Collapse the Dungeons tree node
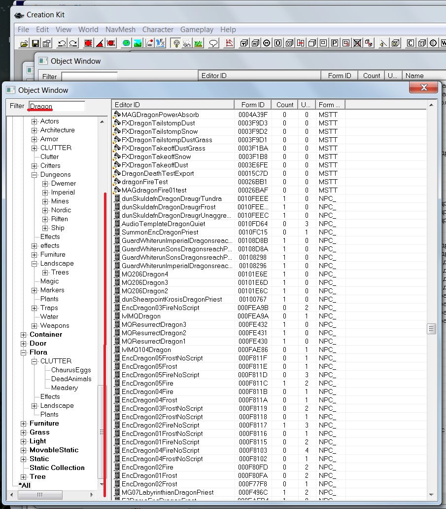 (x=34, y=175)
